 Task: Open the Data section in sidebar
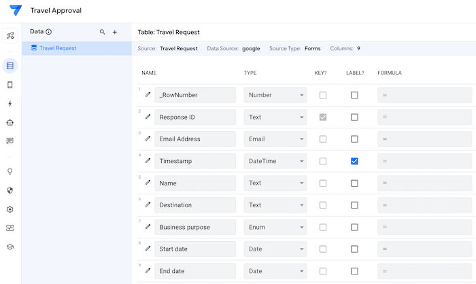tap(10, 66)
